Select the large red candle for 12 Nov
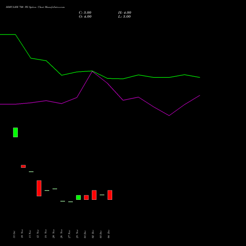The width and height of the screenshot is (246, 246). click(x=39, y=188)
